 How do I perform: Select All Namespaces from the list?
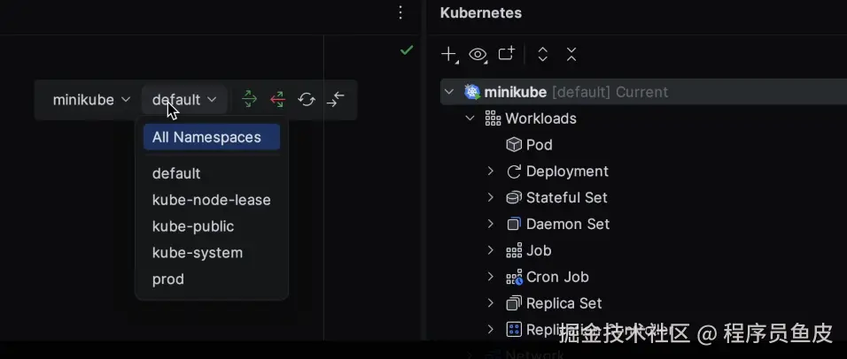(212, 137)
